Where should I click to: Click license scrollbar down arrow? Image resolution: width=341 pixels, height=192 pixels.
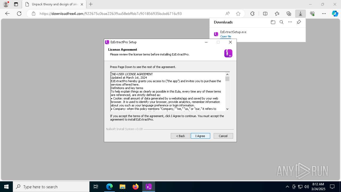coord(227,109)
